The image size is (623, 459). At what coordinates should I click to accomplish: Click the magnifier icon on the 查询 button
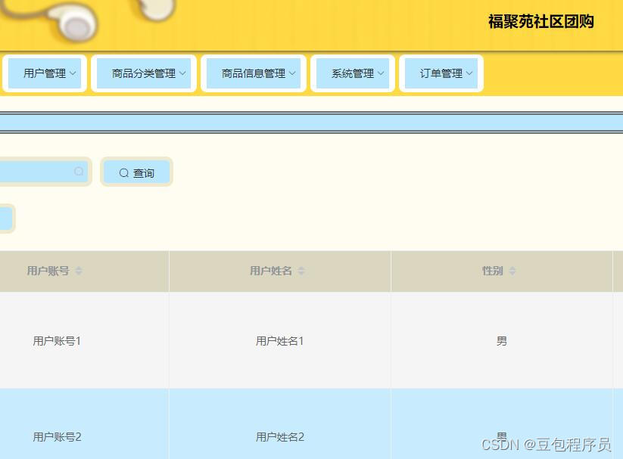click(x=123, y=172)
